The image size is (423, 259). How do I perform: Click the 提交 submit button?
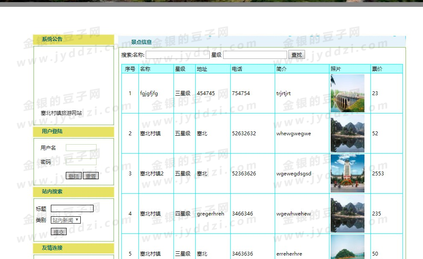point(59,232)
